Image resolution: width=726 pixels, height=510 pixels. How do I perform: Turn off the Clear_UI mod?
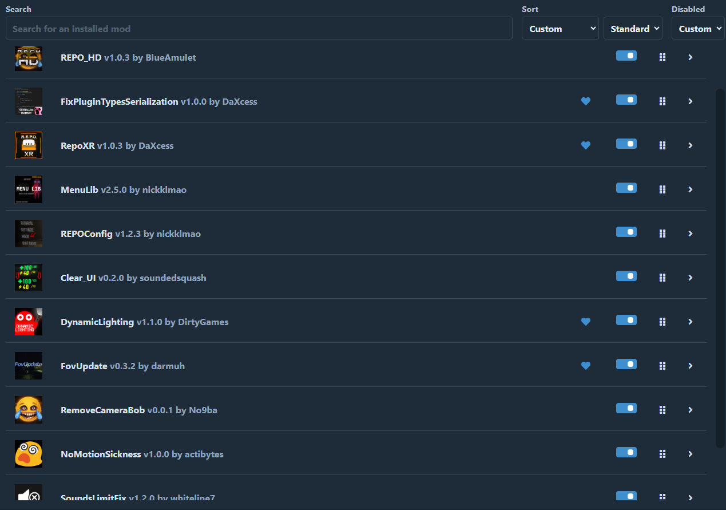coord(626,276)
